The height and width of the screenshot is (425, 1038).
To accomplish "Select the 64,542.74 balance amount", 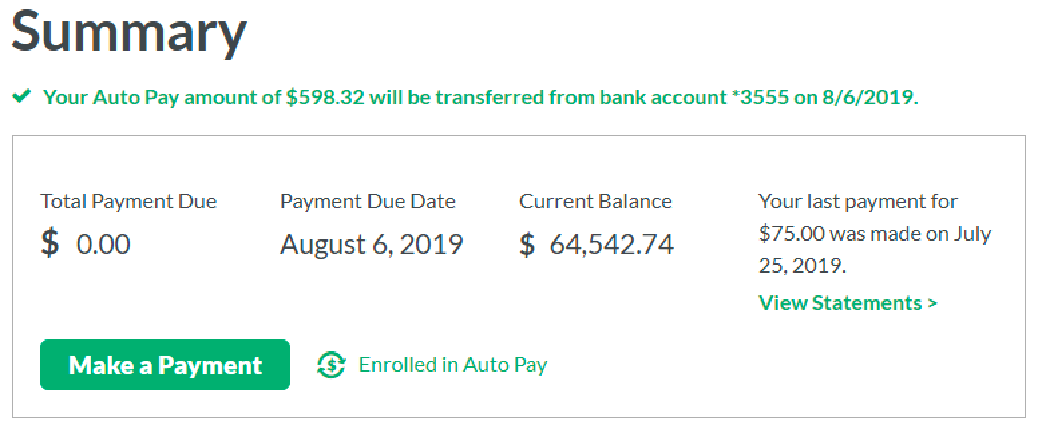I will tap(611, 244).
